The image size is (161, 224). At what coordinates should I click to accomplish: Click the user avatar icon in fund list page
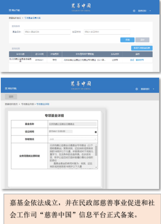pyautogui.click(x=134, y=11)
